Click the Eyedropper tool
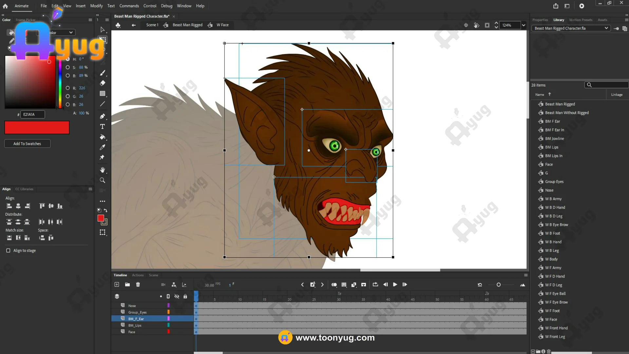629x354 pixels. tap(103, 147)
